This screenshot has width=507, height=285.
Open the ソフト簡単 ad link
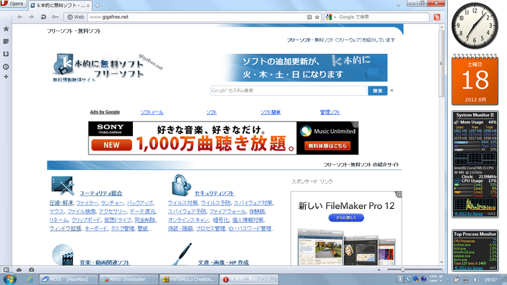point(271,112)
